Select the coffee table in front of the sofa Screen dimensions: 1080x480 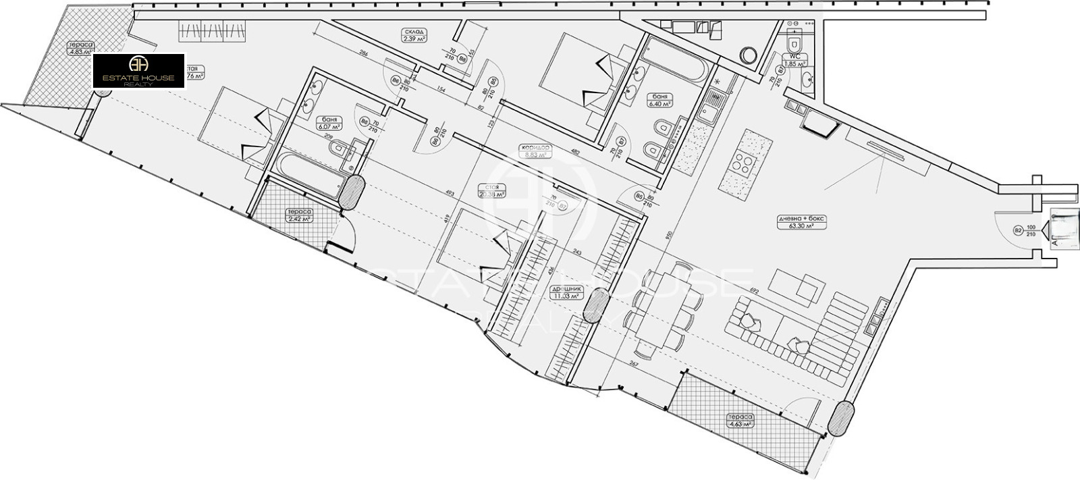point(799,288)
